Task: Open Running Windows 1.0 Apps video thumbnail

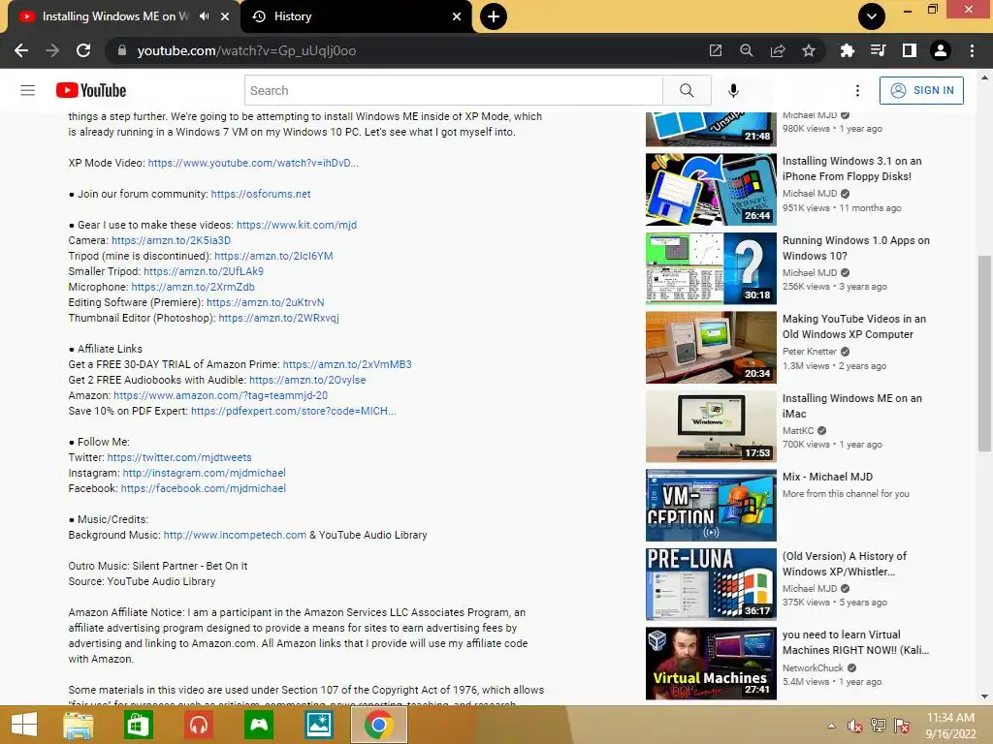Action: tap(711, 268)
